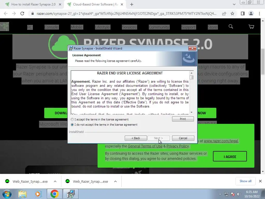Click the license text scroll-up arrow
Viewport: 265px width, 199px height.
pos(192,73)
